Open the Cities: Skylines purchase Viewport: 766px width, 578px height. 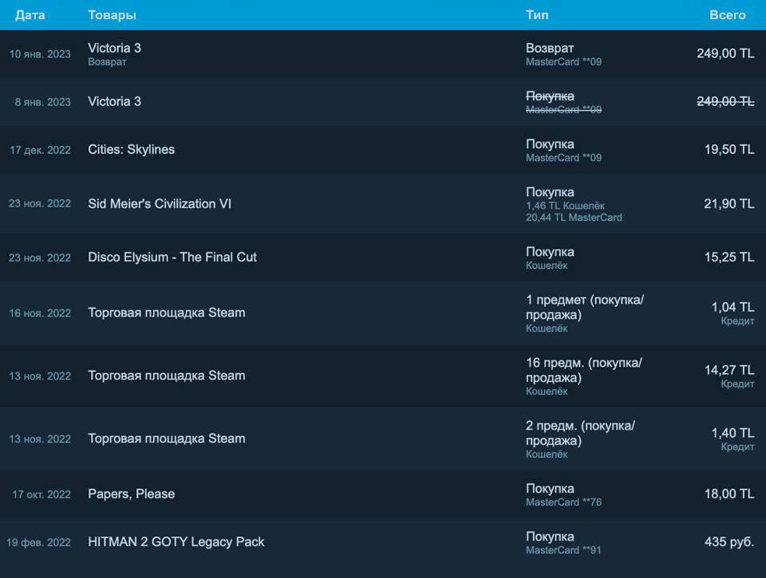click(x=131, y=150)
